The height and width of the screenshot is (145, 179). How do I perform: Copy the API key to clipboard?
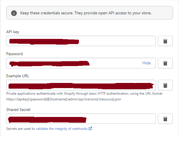[x=165, y=41]
